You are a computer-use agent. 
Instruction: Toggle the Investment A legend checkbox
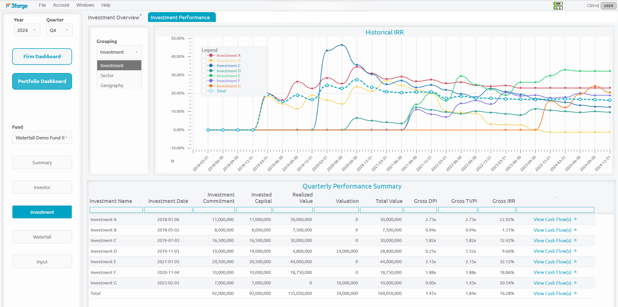204,55
